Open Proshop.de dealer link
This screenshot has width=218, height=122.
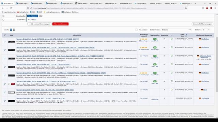point(205,98)
